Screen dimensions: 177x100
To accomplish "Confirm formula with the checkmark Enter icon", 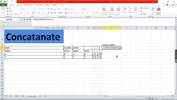I will pos(27,19).
